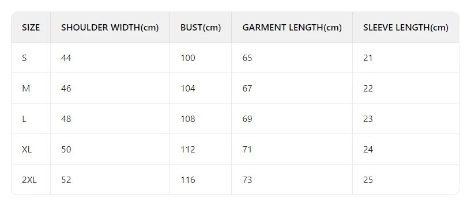Select sleeve length value 21

pyautogui.click(x=368, y=58)
